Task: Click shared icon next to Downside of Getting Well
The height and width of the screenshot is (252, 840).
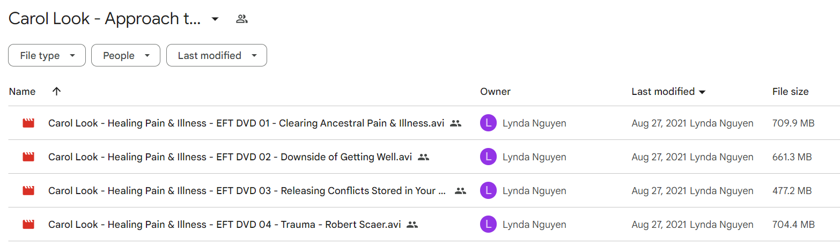Action: (x=423, y=157)
